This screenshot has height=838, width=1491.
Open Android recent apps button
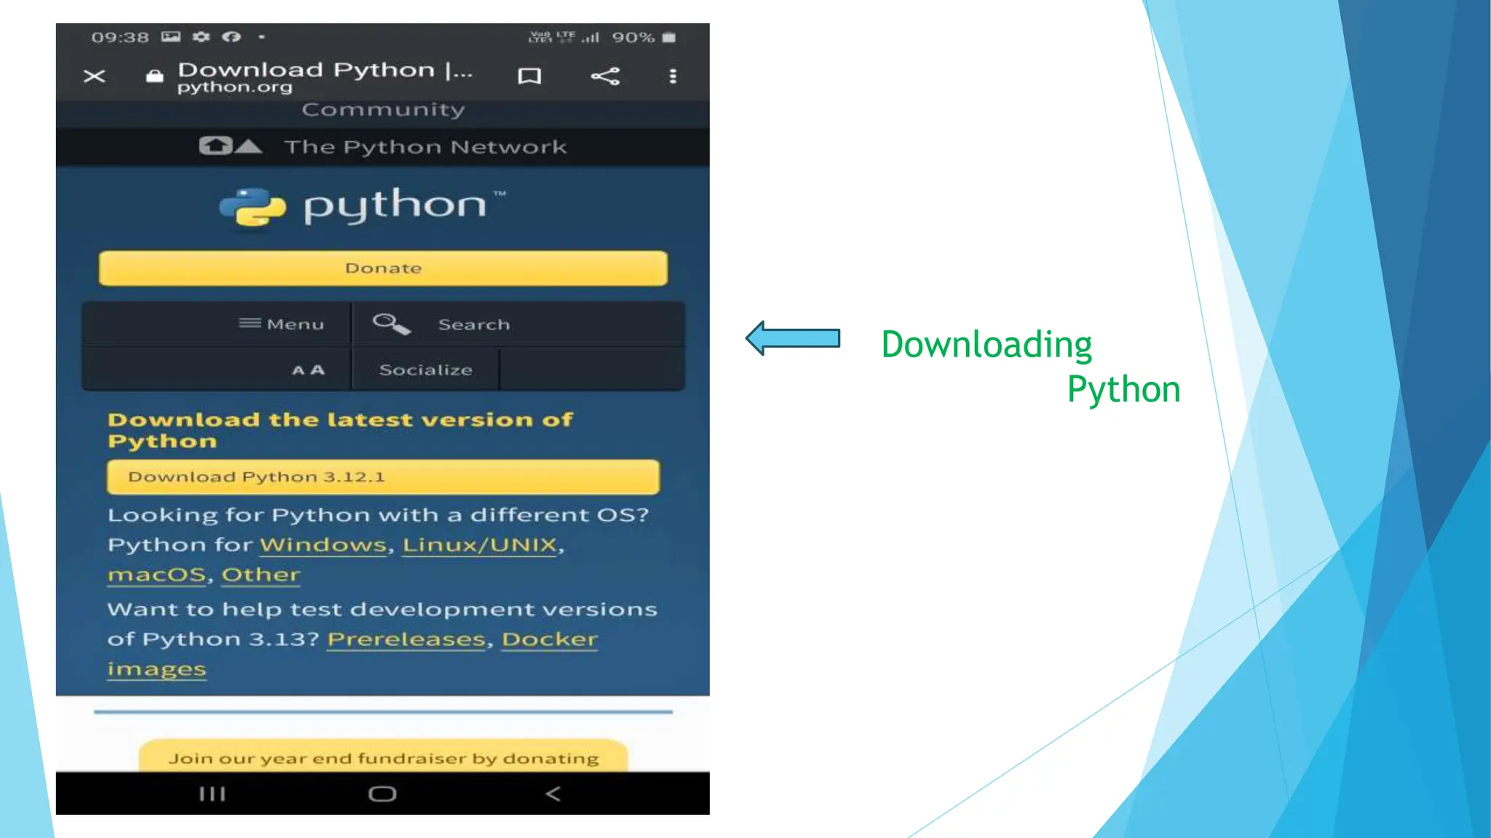click(x=213, y=794)
